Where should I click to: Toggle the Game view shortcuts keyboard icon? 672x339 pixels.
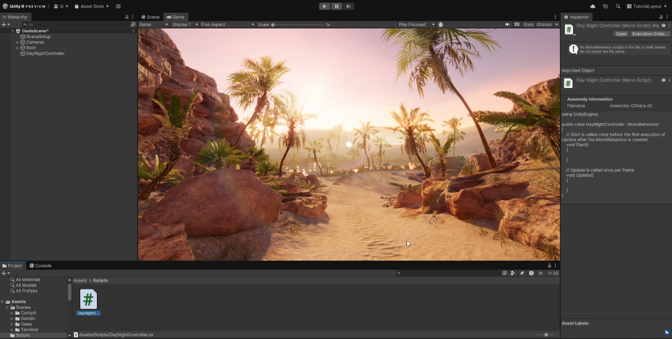[x=517, y=25]
